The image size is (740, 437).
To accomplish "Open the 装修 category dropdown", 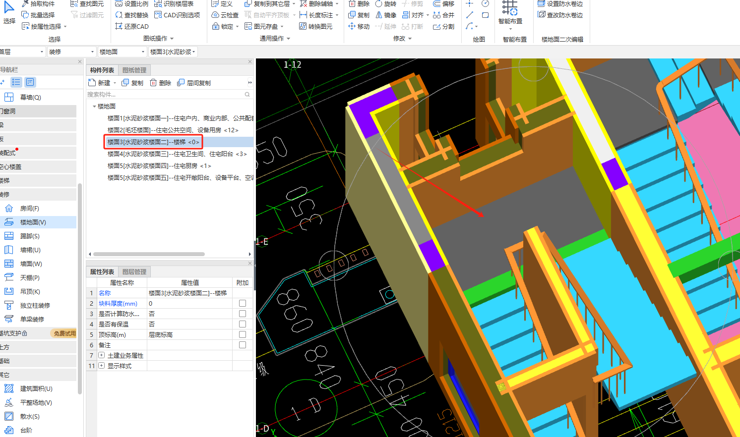I will (71, 52).
